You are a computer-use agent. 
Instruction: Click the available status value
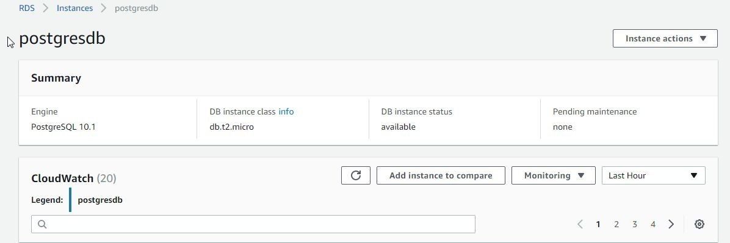398,127
